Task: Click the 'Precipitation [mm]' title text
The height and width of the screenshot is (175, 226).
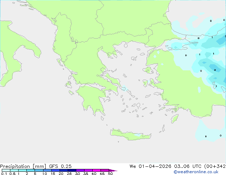Action: (23, 166)
